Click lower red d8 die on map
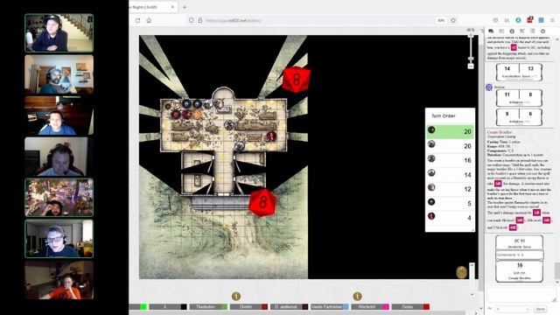This screenshot has width=560, height=315. click(x=262, y=203)
